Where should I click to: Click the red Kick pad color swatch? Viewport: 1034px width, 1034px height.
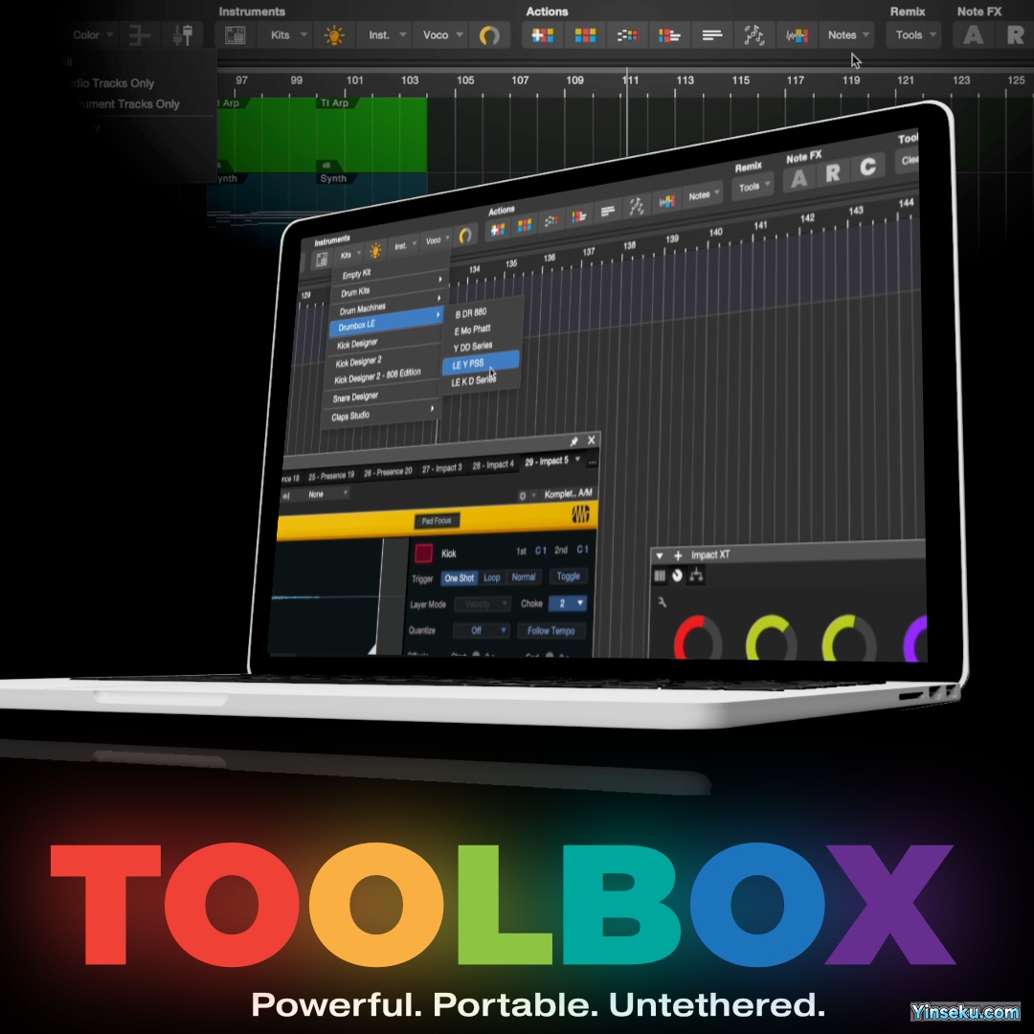(x=423, y=553)
